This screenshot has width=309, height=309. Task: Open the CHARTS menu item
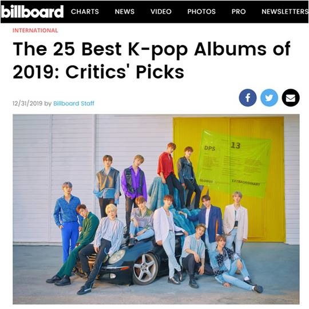(85, 11)
